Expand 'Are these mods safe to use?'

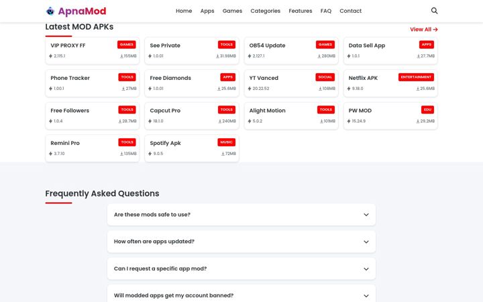pyautogui.click(x=241, y=215)
